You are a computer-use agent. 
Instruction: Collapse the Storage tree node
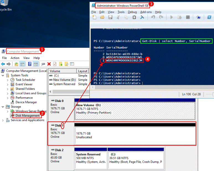click(x=3, y=107)
